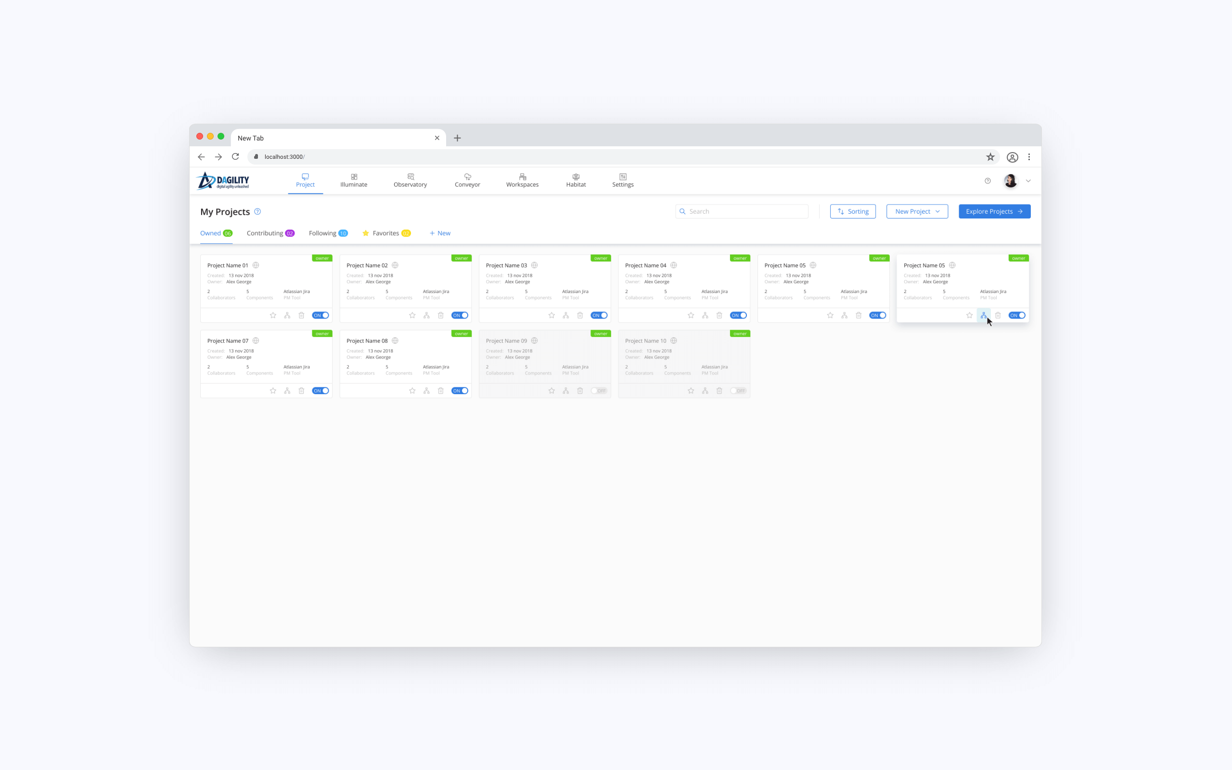Open the Observatory section icon
The image size is (1232, 770).
411,177
